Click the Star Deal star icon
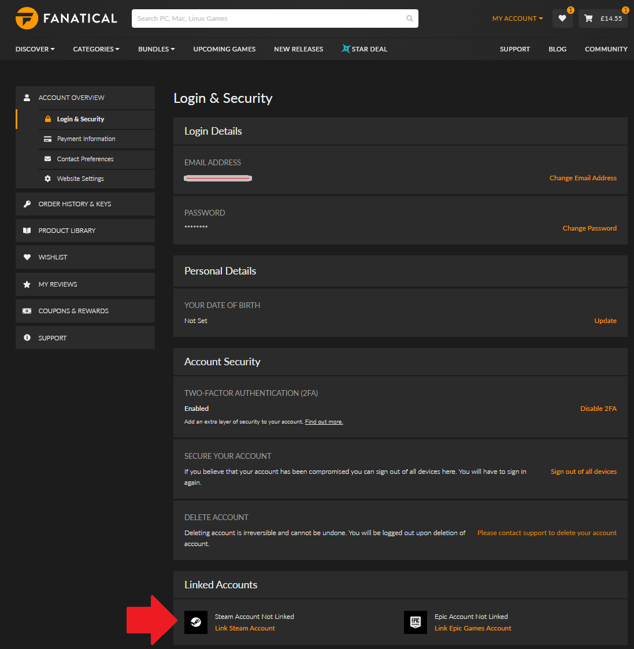This screenshot has height=649, width=634. (x=346, y=49)
